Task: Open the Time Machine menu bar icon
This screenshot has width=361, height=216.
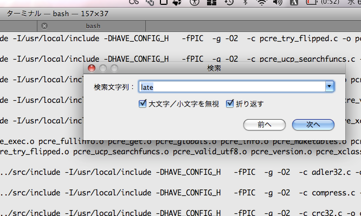Action: (x=229, y=2)
